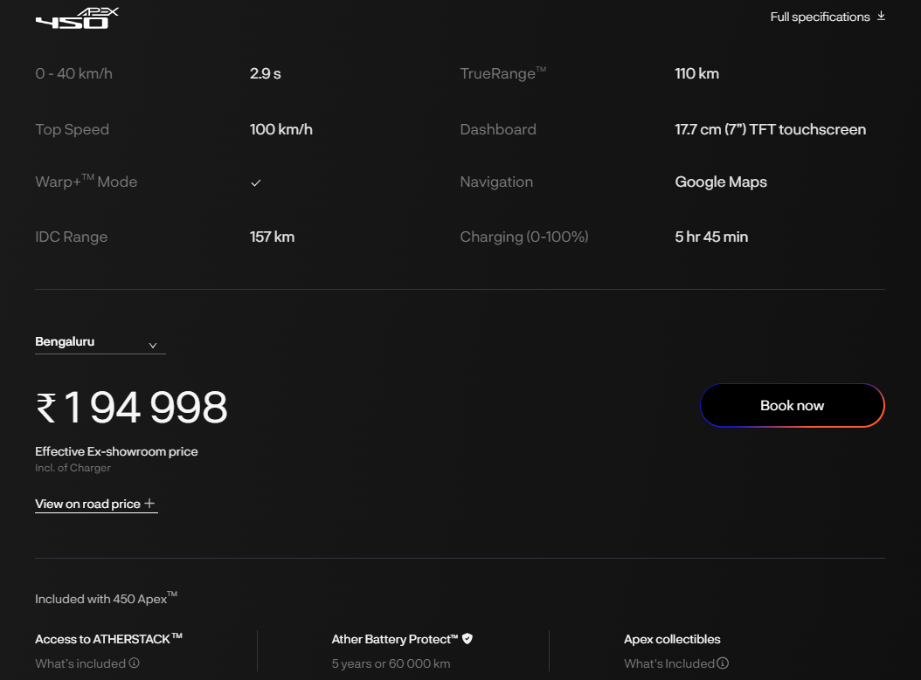Click the 5 years or 60 000 km text
Screen dimensions: 921x680
tap(391, 663)
